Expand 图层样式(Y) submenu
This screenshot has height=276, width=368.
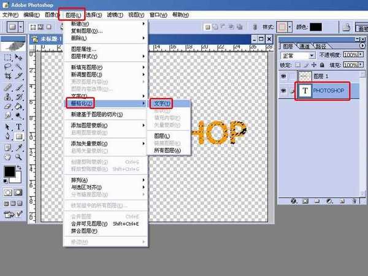click(x=105, y=56)
